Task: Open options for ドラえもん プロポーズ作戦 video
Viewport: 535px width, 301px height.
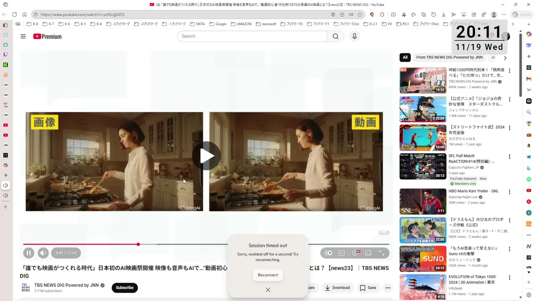Action: coord(510,220)
